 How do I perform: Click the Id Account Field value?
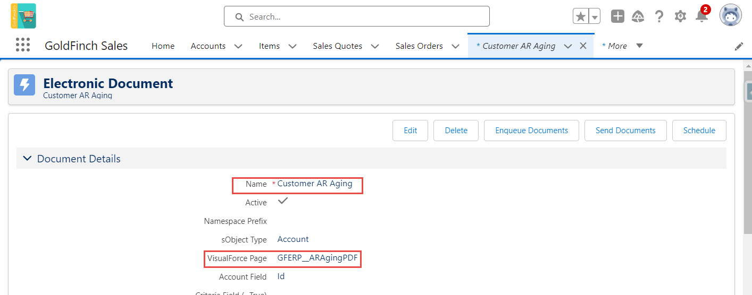[281, 276]
